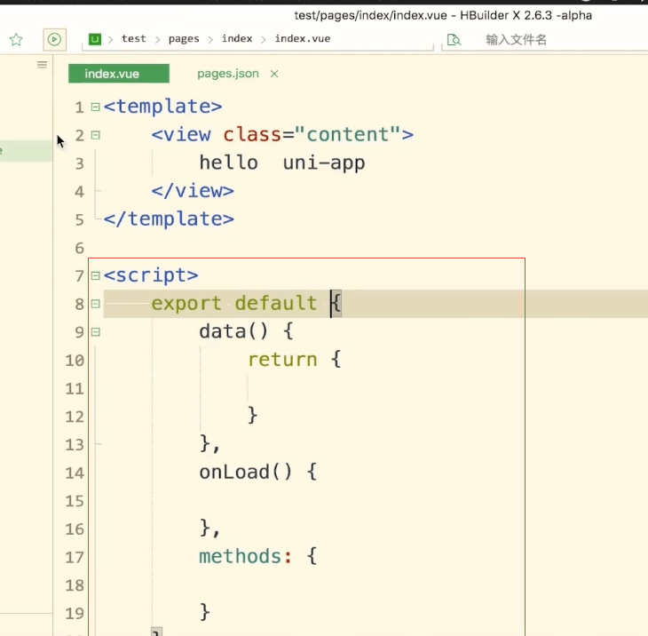Image resolution: width=648 pixels, height=636 pixels.
Task: Collapse the template block on line 1
Action: coord(96,107)
